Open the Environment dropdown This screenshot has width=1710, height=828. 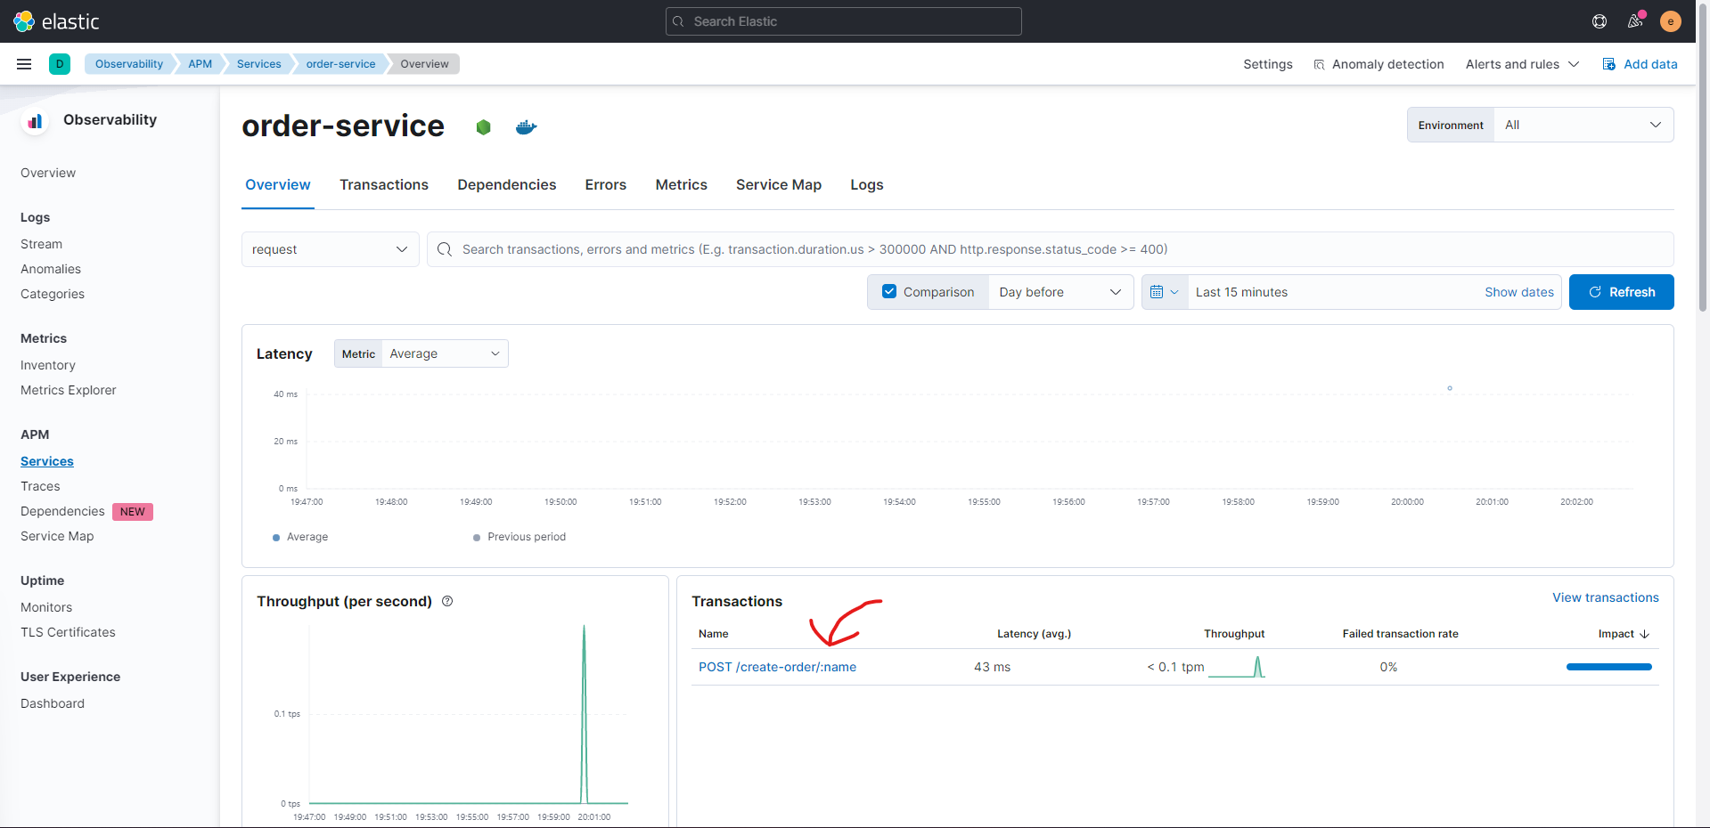point(1583,125)
